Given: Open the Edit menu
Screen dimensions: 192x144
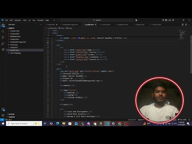Looking at the screenshot, I should click(11, 20).
